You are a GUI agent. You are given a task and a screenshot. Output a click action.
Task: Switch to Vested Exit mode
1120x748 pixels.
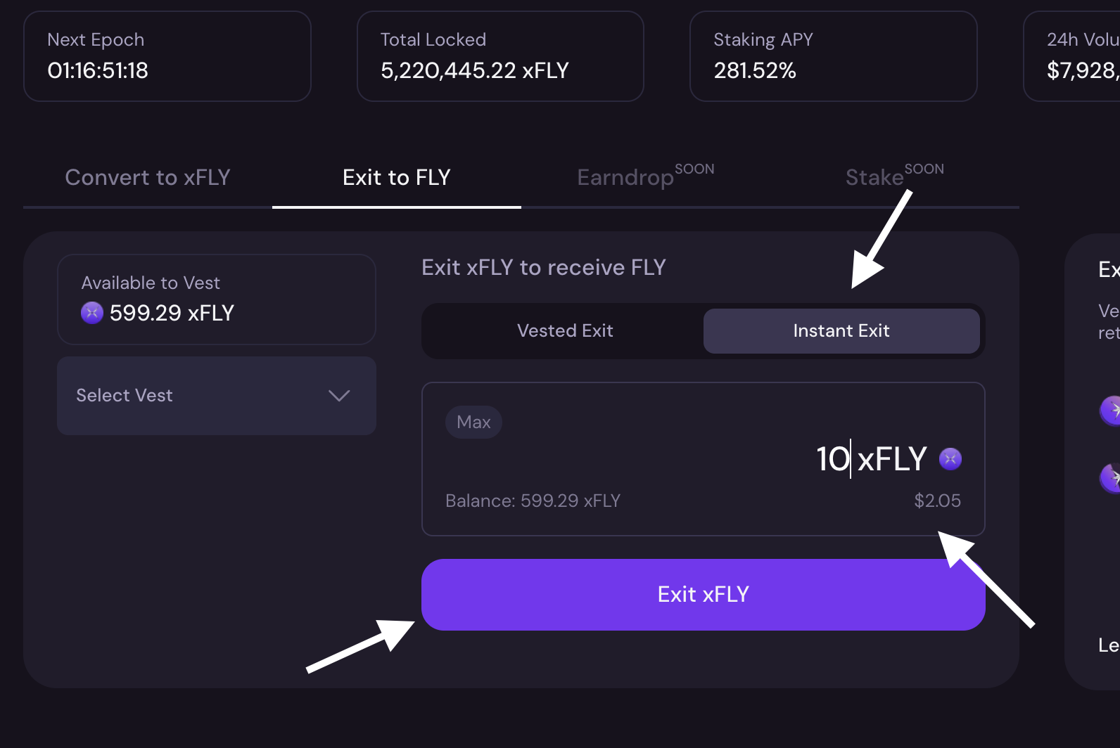(x=565, y=331)
